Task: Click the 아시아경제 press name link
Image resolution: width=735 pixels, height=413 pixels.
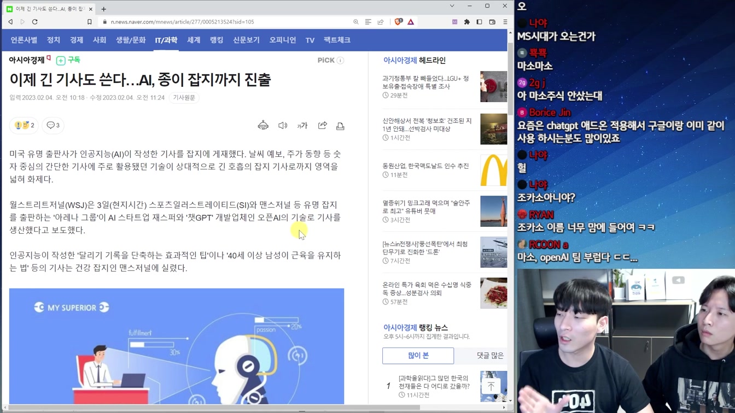Action: coord(27,60)
